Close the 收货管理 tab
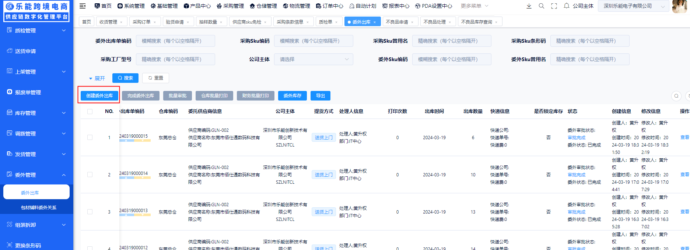This screenshot has width=690, height=250. [x=121, y=22]
